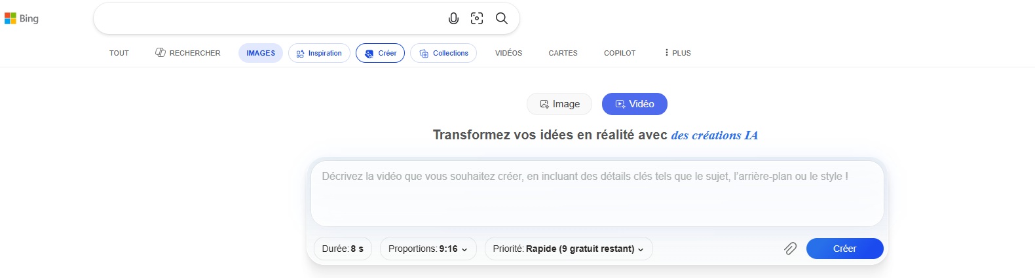Click the blue Créer button
The width and height of the screenshot is (1035, 278).
pos(845,249)
